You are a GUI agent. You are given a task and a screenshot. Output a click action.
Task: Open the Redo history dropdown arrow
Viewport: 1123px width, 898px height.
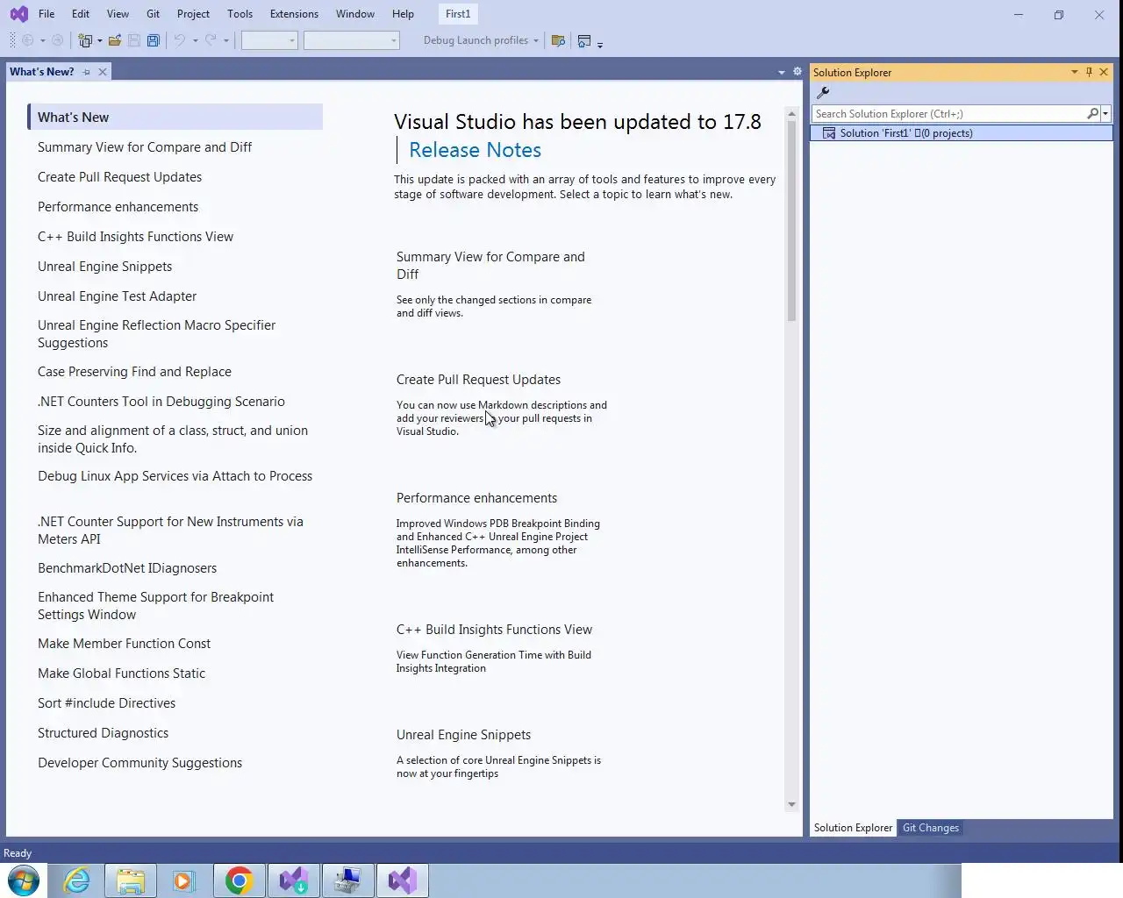pyautogui.click(x=225, y=40)
